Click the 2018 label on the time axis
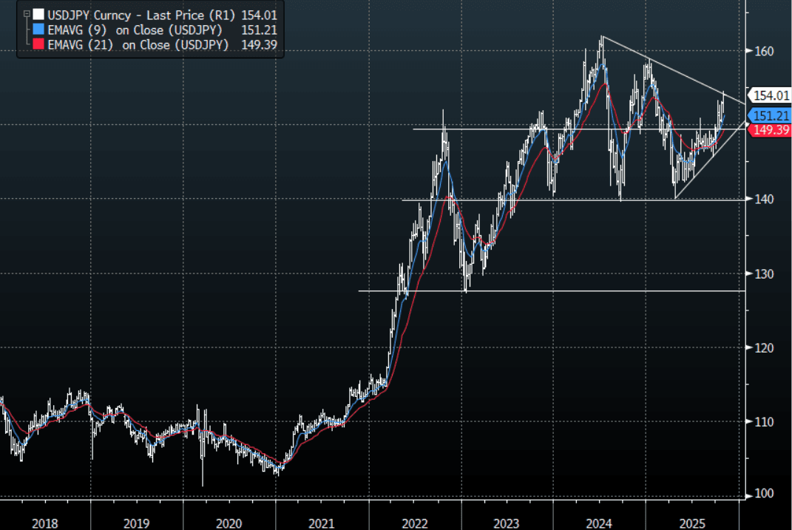Viewport: 792px width, 530px height. (45, 523)
